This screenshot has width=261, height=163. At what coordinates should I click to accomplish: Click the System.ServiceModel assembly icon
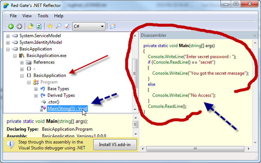(15, 36)
